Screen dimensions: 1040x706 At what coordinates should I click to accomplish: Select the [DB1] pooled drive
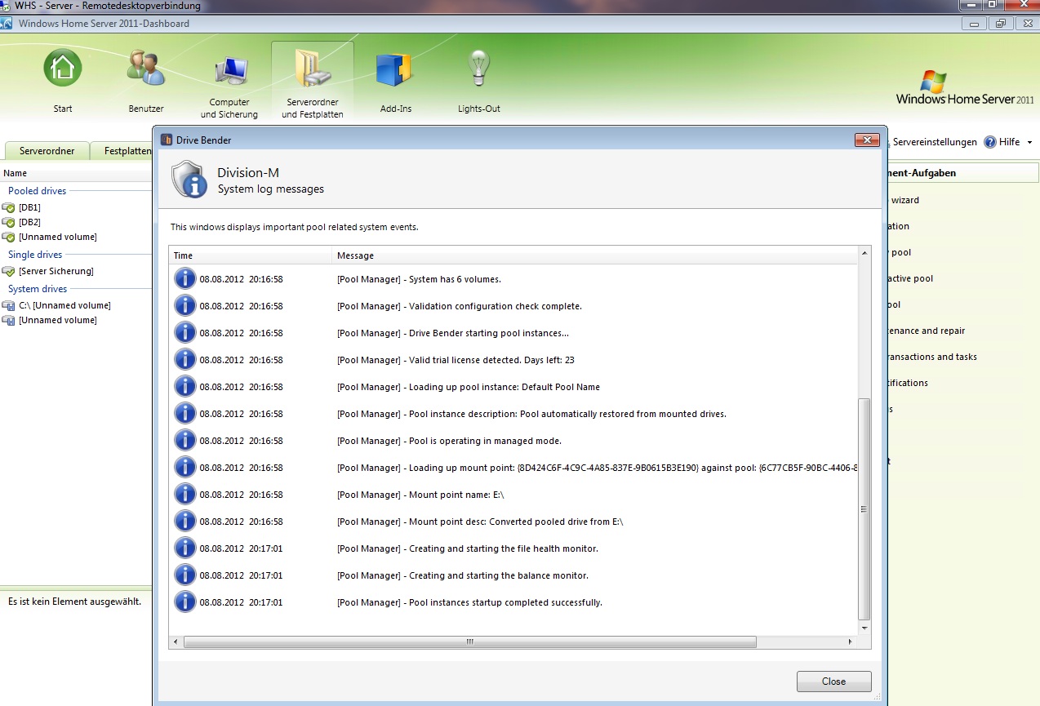click(29, 207)
